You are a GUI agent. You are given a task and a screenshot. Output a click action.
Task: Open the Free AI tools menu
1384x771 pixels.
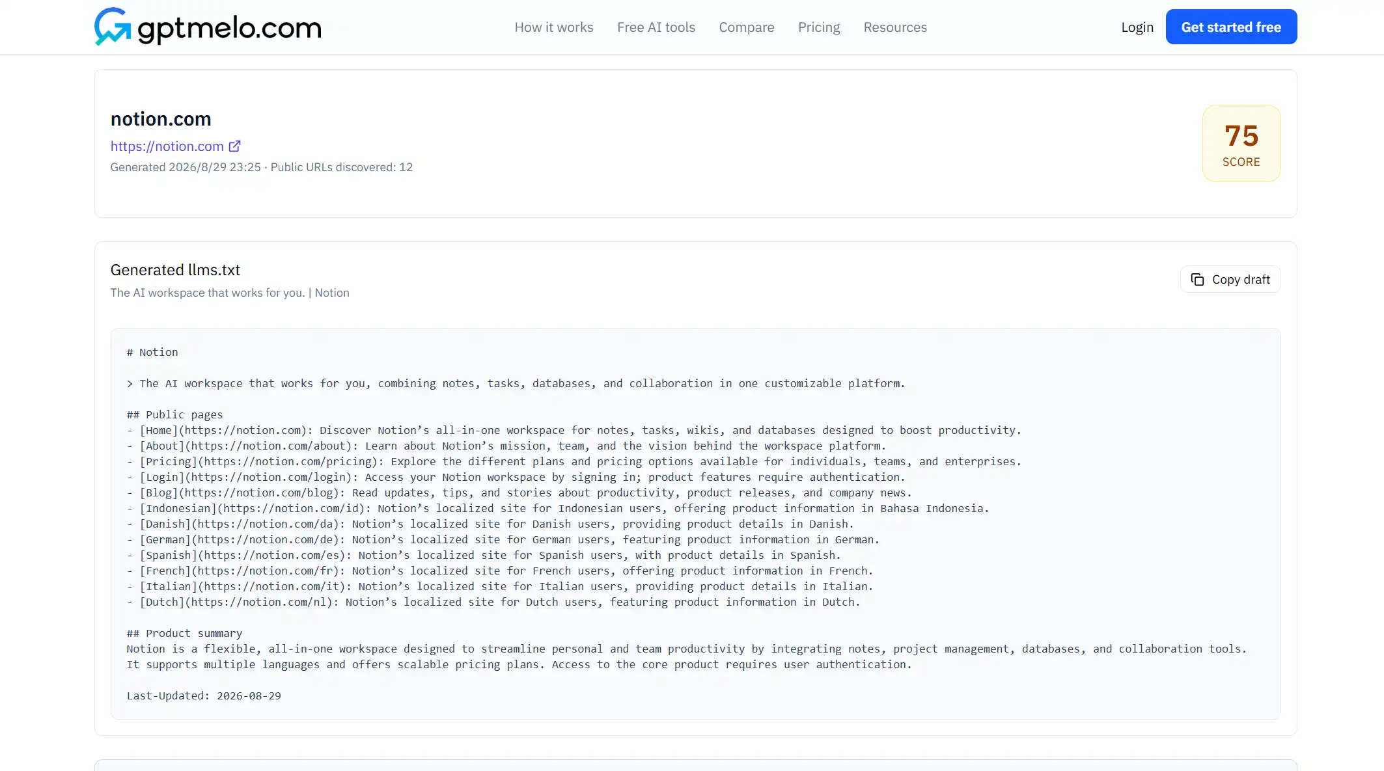click(656, 27)
